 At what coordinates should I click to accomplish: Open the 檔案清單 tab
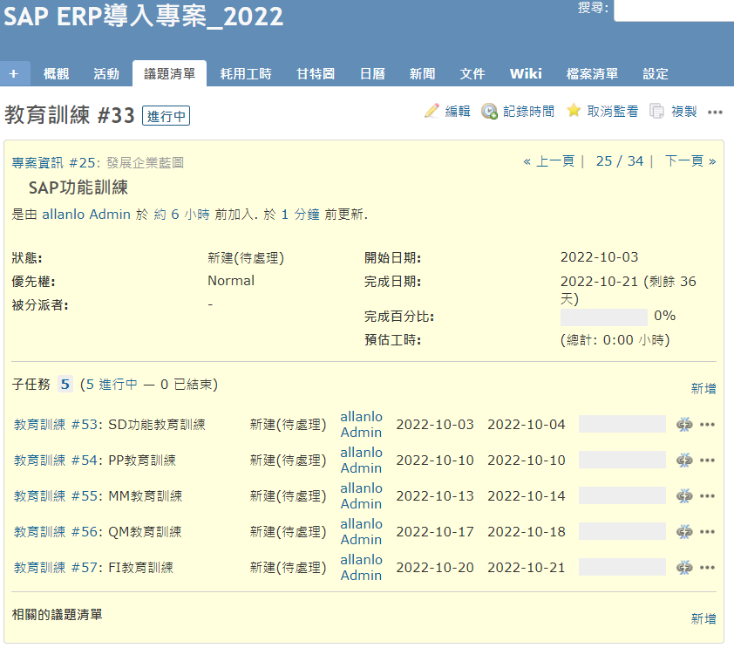(592, 73)
